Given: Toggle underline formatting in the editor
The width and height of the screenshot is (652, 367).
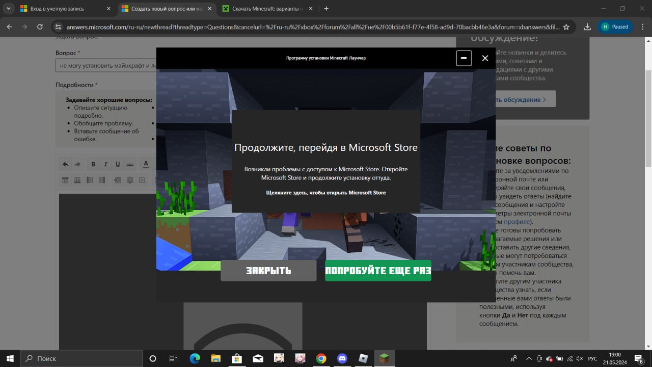Looking at the screenshot, I should pos(118,164).
